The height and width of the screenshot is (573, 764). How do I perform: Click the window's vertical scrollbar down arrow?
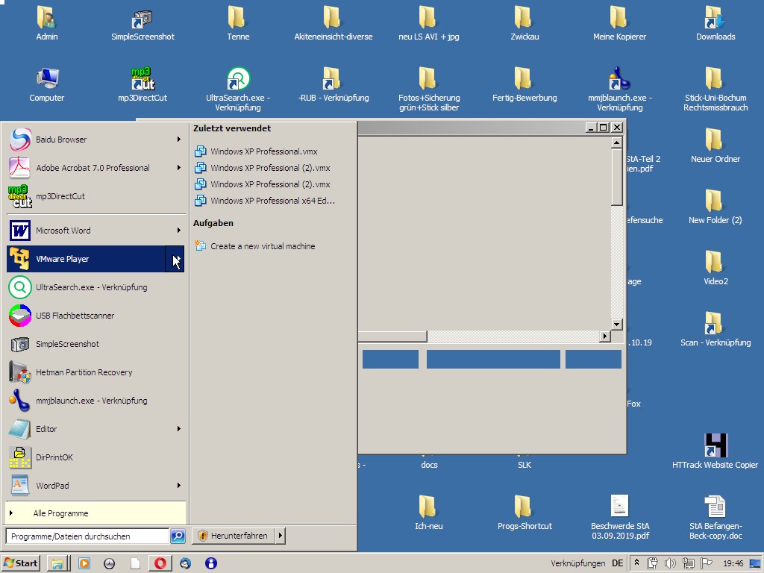click(616, 325)
